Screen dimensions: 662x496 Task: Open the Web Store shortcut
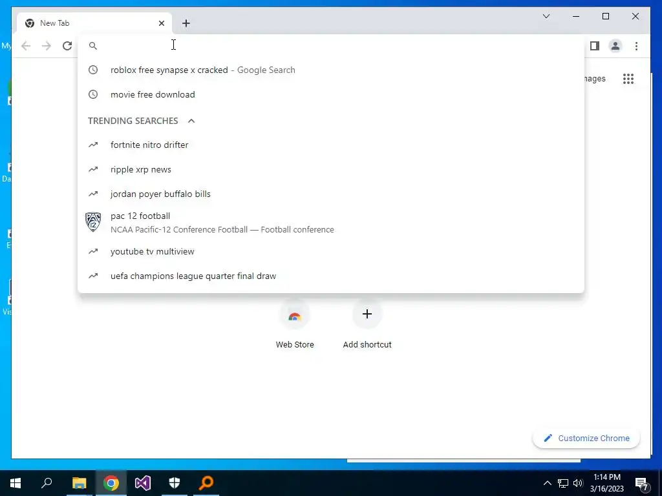(x=295, y=325)
